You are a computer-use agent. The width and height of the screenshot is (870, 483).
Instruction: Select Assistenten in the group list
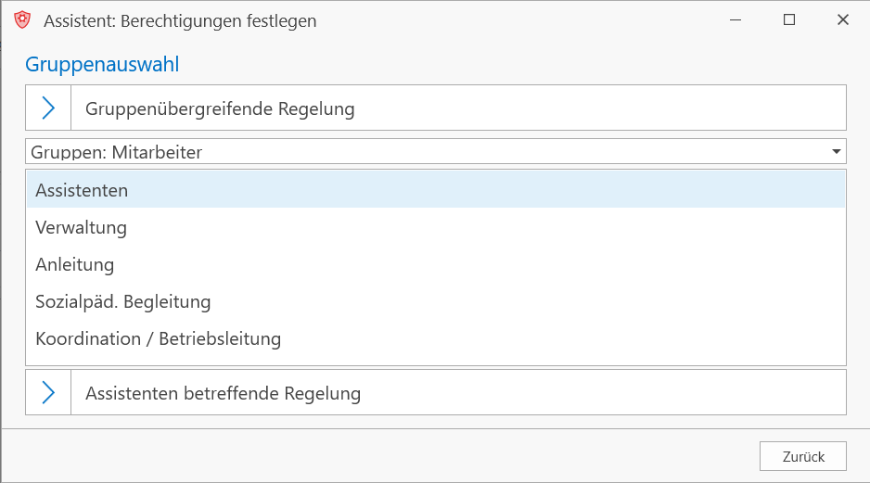[82, 190]
